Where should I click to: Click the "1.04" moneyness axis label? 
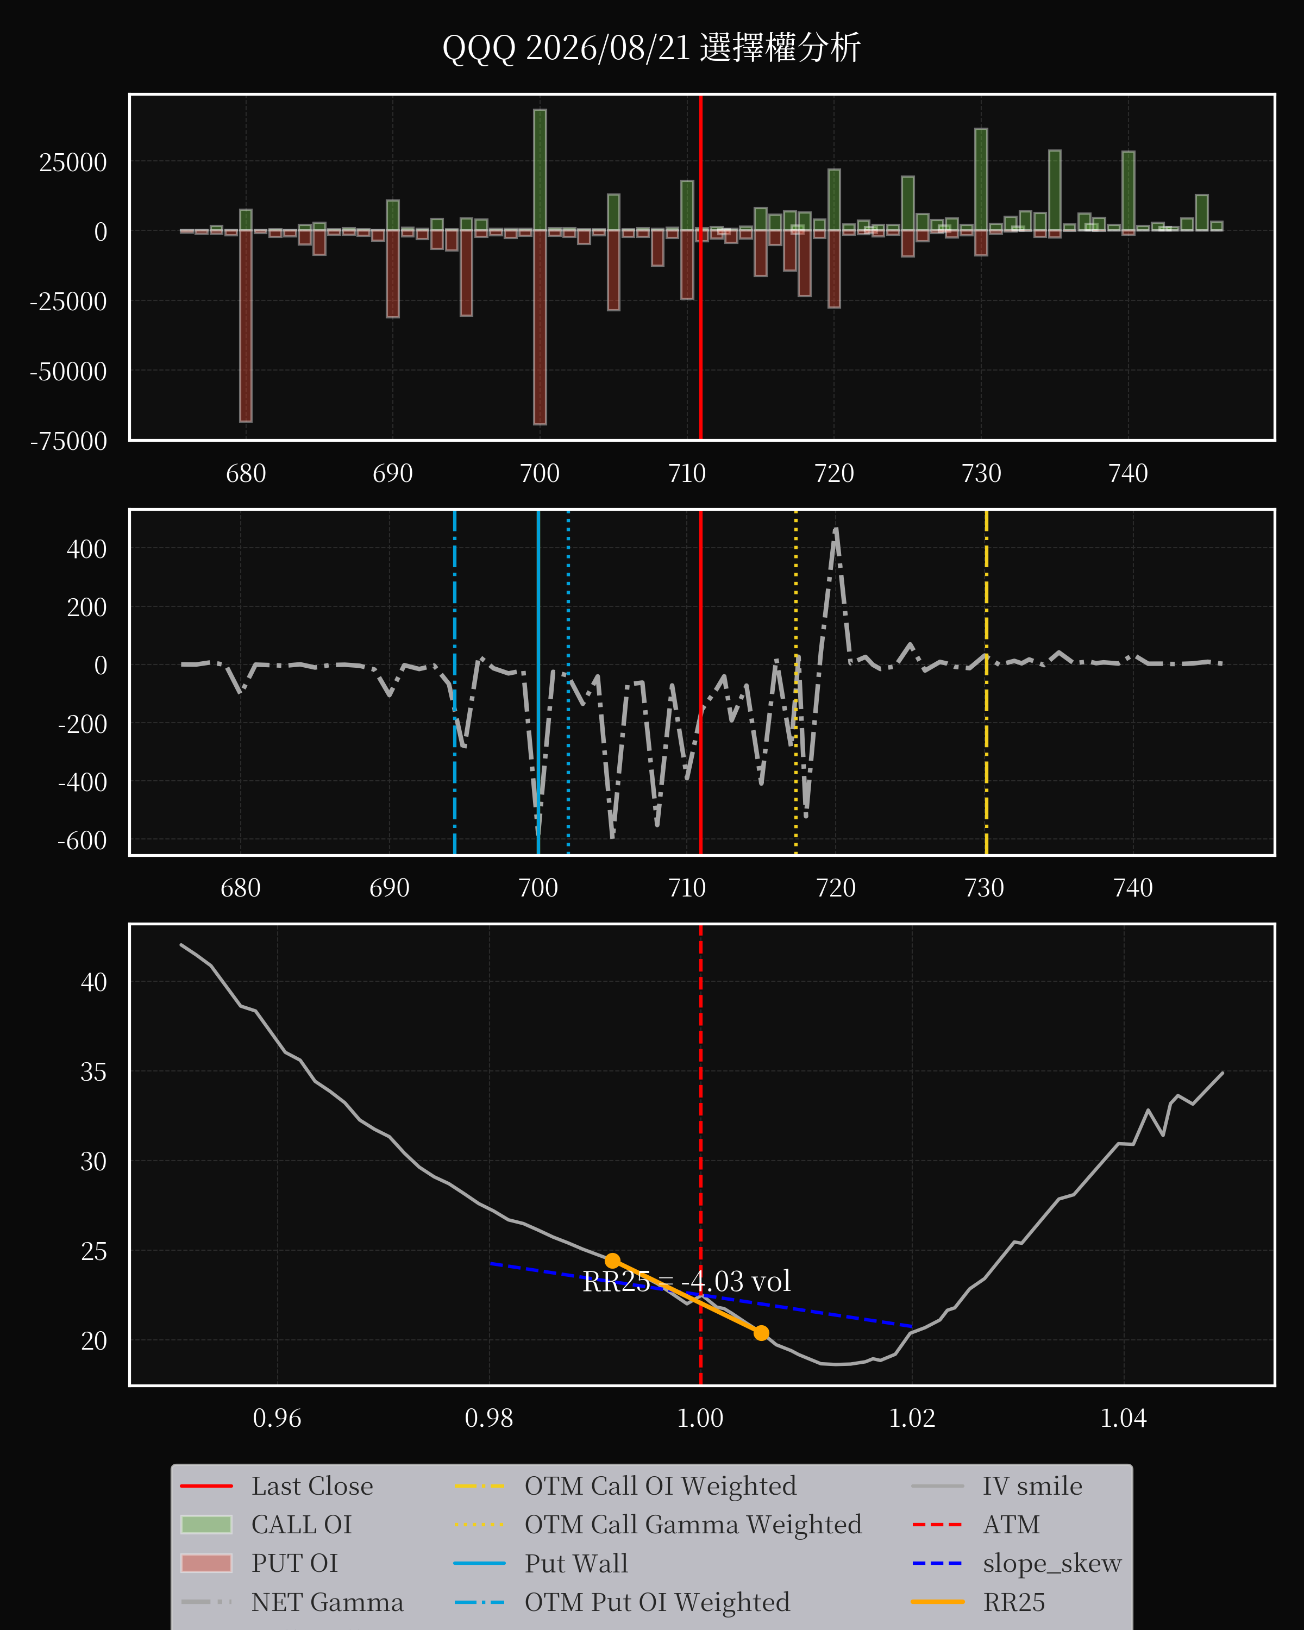(x=1123, y=1418)
